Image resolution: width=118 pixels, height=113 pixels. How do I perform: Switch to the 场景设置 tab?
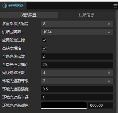click(29, 15)
